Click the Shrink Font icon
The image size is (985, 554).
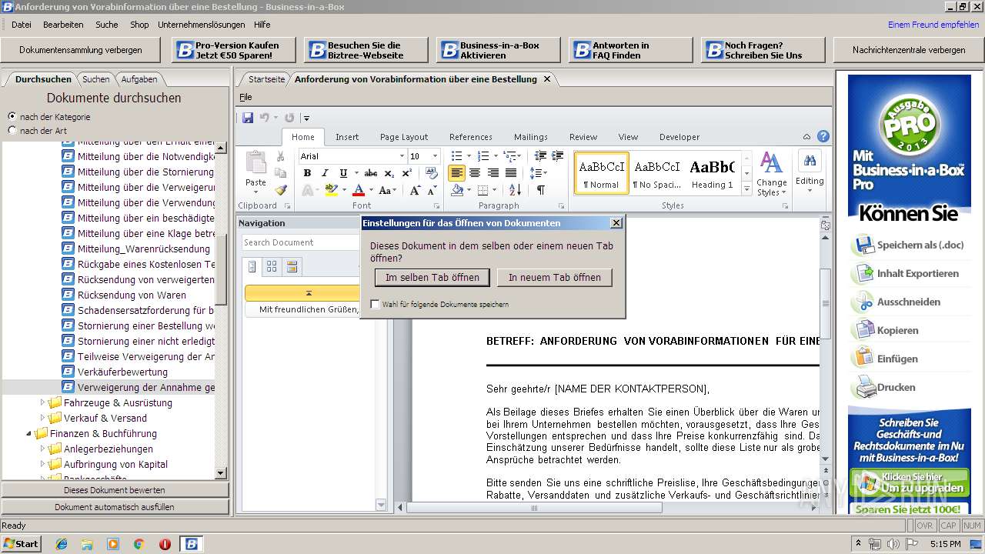pyautogui.click(x=433, y=190)
